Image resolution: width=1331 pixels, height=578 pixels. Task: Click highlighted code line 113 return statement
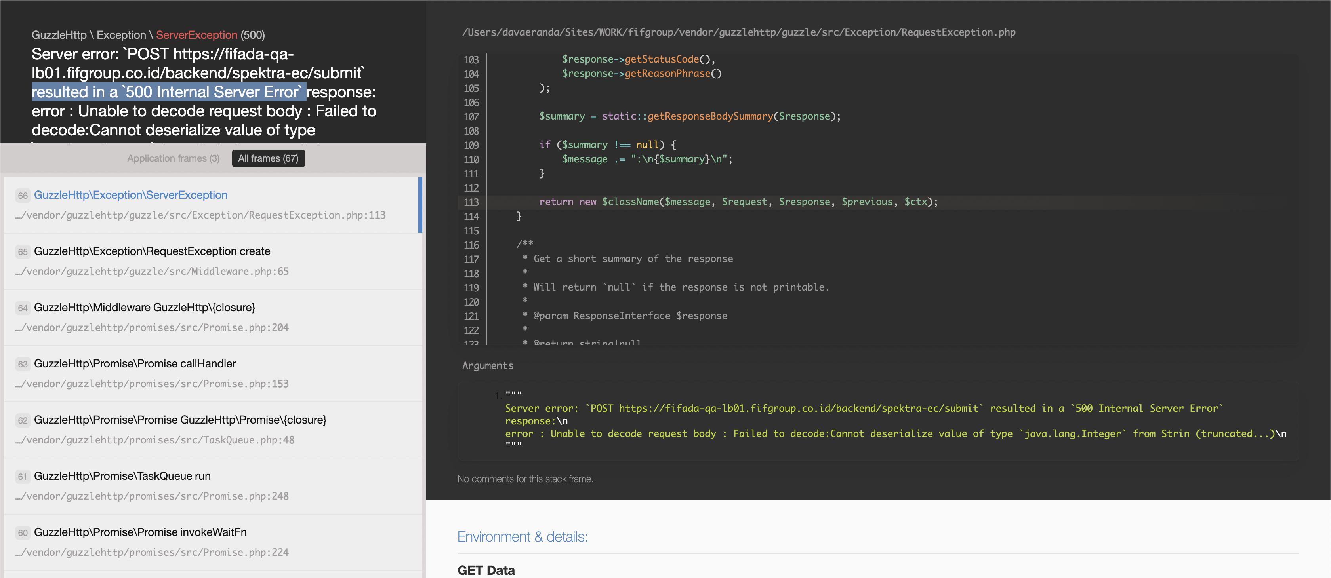(738, 202)
